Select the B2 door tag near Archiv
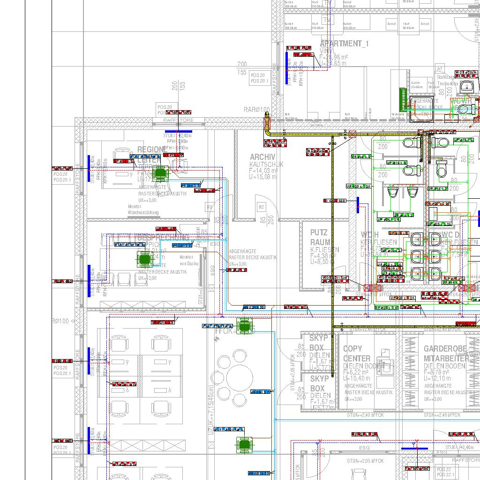This screenshot has width=480, height=480. (x=261, y=207)
